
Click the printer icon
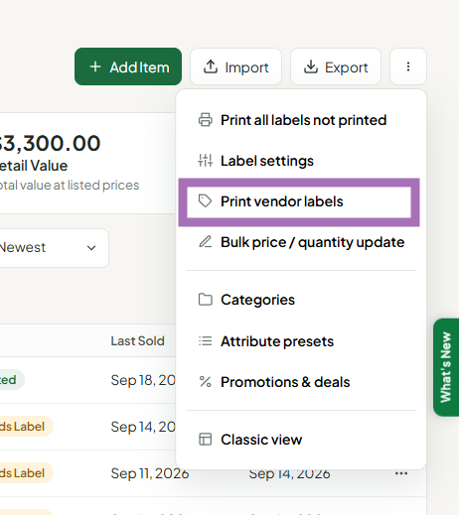pyautogui.click(x=206, y=120)
